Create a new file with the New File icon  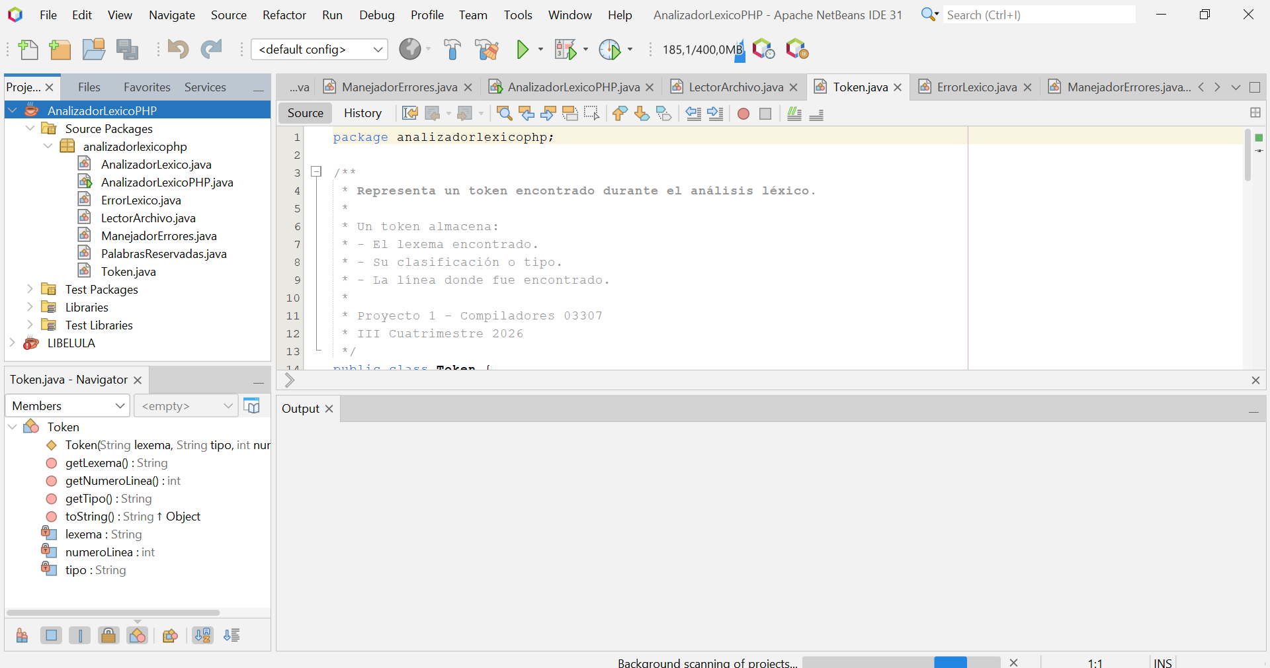28,50
